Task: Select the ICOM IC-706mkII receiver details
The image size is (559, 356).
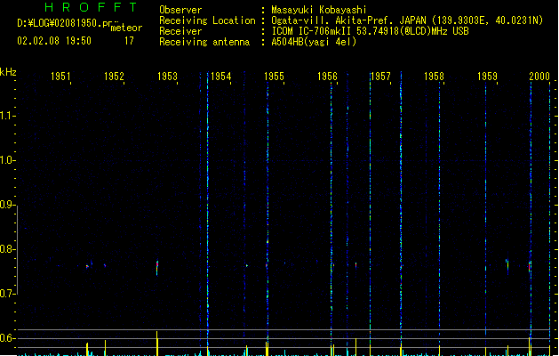Action: pyautogui.click(x=370, y=31)
